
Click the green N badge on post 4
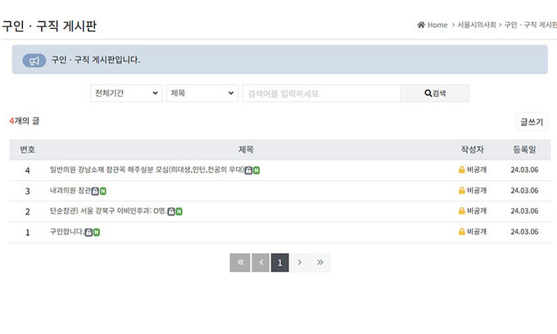(x=256, y=170)
